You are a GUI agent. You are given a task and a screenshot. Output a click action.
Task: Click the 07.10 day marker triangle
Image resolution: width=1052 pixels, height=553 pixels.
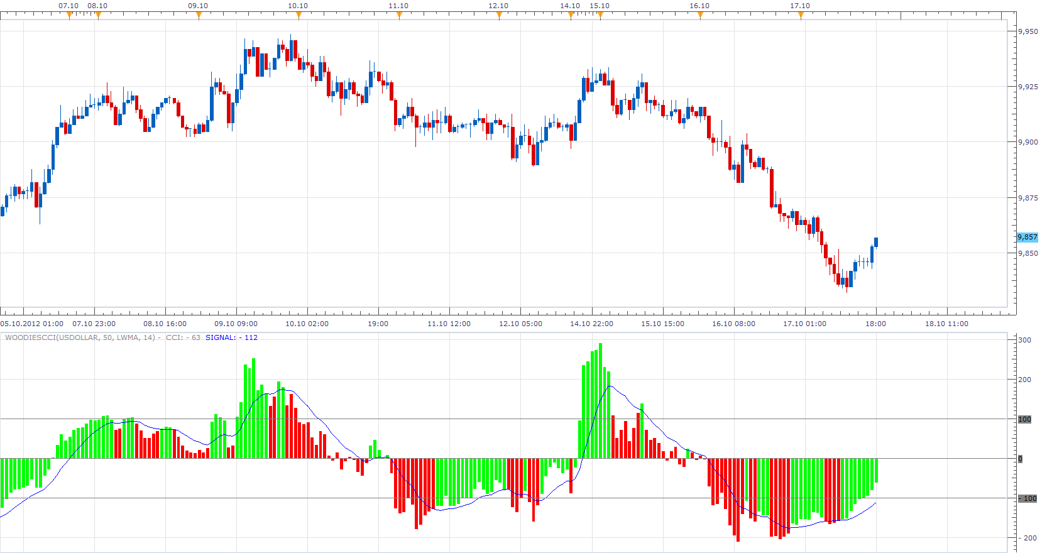pyautogui.click(x=69, y=16)
